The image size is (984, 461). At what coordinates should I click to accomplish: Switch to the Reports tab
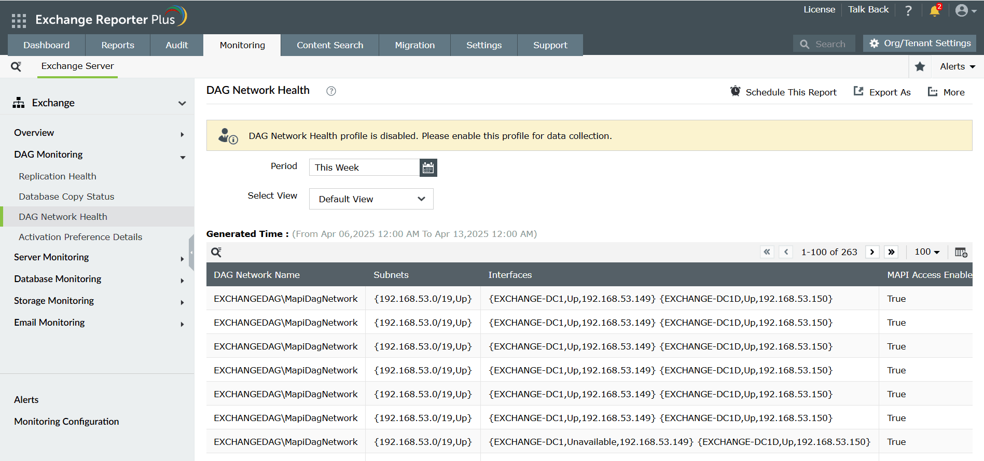(118, 45)
